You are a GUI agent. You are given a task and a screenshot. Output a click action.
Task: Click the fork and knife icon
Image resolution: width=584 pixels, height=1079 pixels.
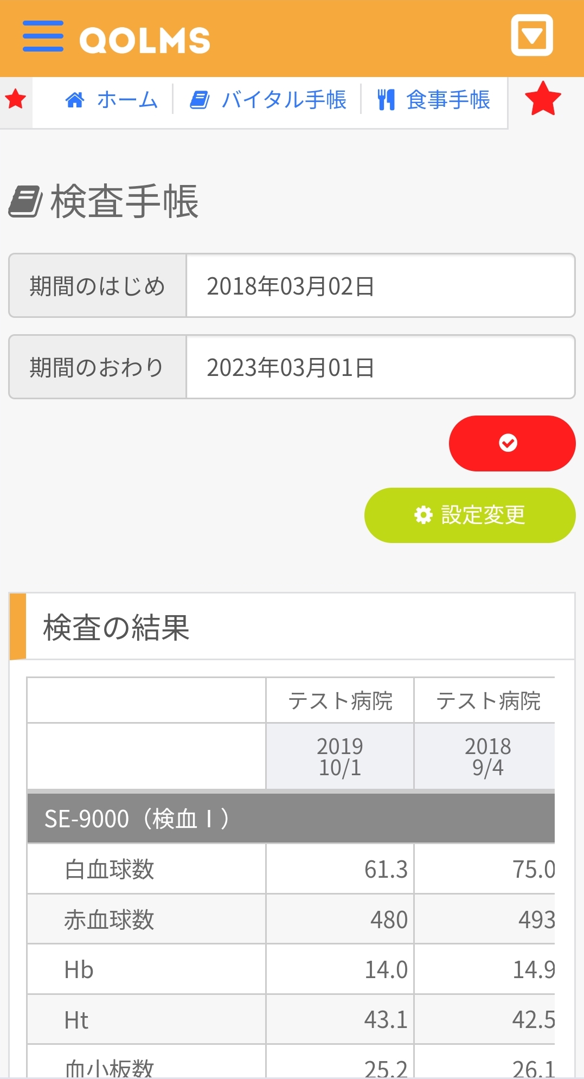pos(386,100)
